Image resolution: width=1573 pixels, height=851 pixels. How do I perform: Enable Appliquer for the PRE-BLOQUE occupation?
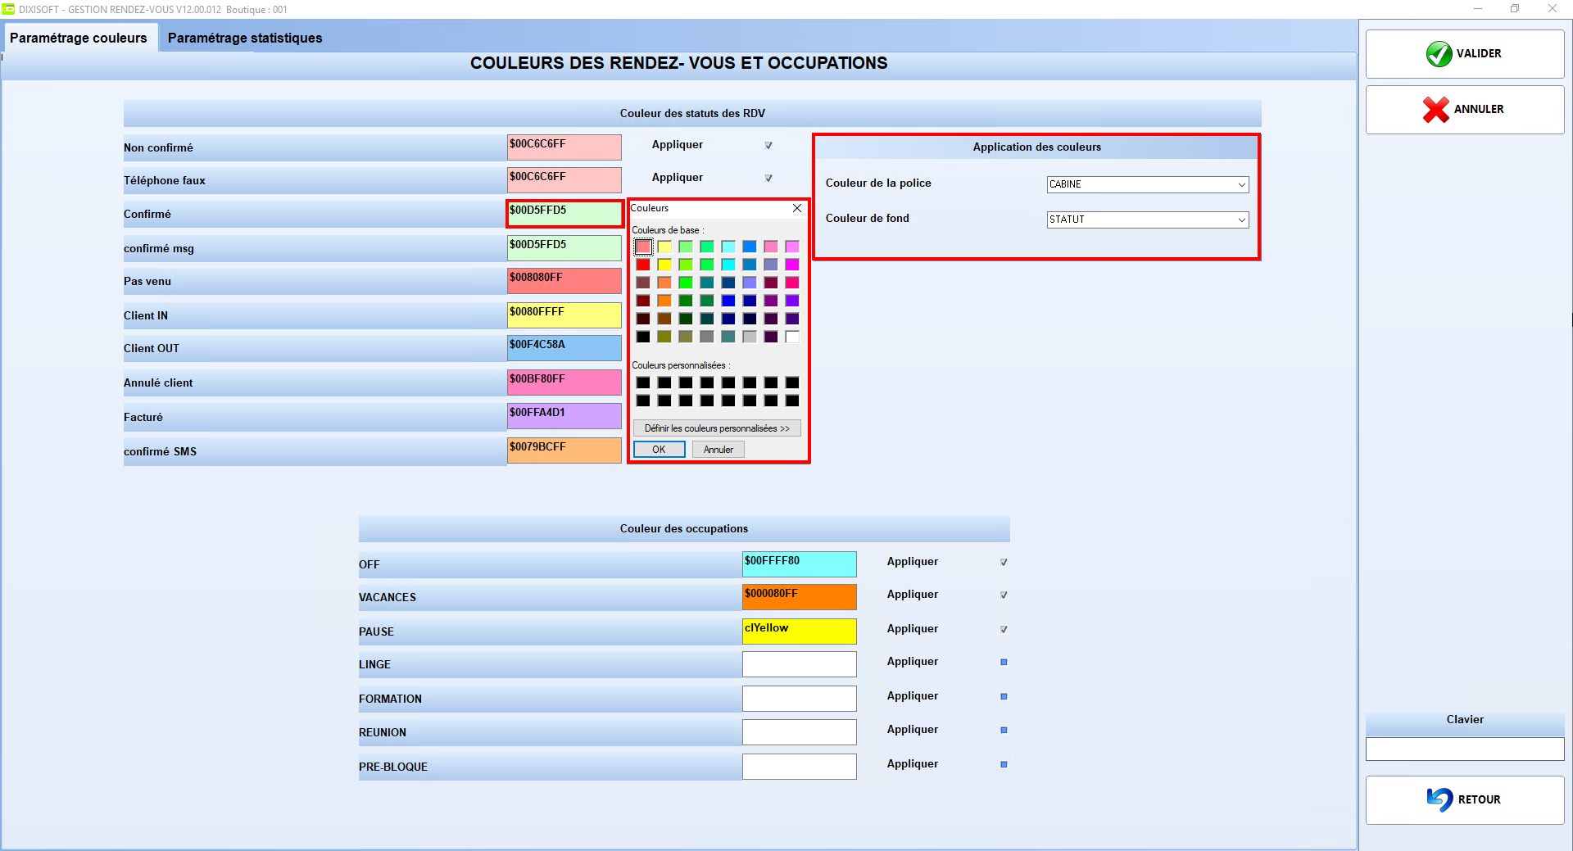(1004, 764)
